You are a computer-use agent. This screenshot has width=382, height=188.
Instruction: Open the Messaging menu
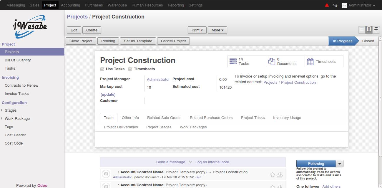point(16,5)
